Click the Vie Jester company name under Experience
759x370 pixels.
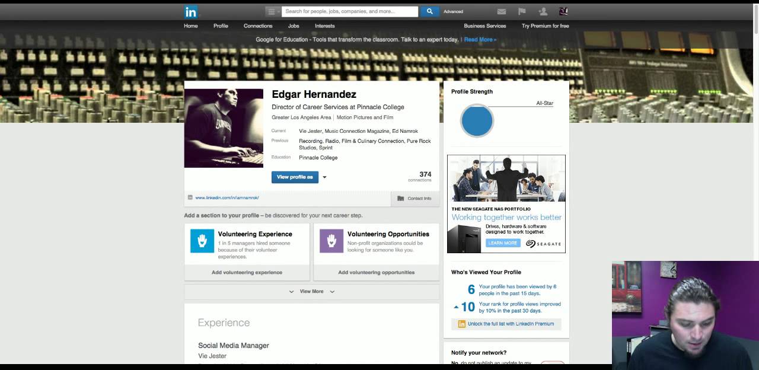pyautogui.click(x=212, y=356)
